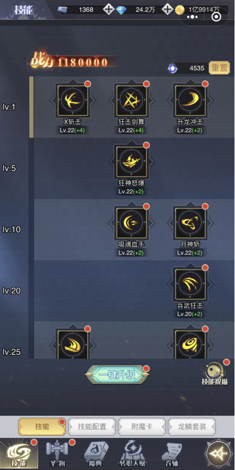Viewport: 235px width, 470px height.
Task: Select the 兵武狂击 skill icon
Action: click(x=191, y=284)
